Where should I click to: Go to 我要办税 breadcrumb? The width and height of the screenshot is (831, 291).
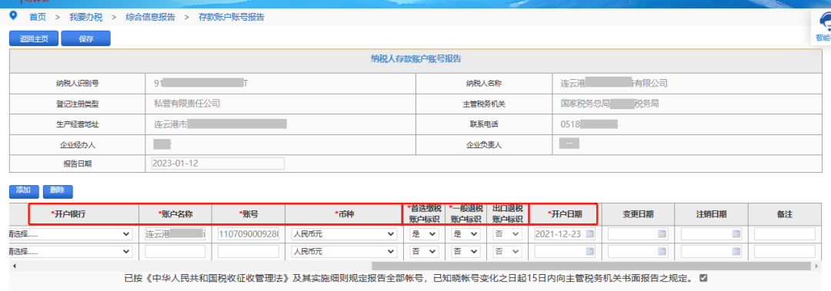point(85,17)
